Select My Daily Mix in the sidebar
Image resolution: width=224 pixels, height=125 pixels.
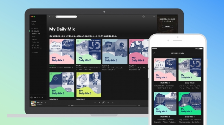pos(35,31)
